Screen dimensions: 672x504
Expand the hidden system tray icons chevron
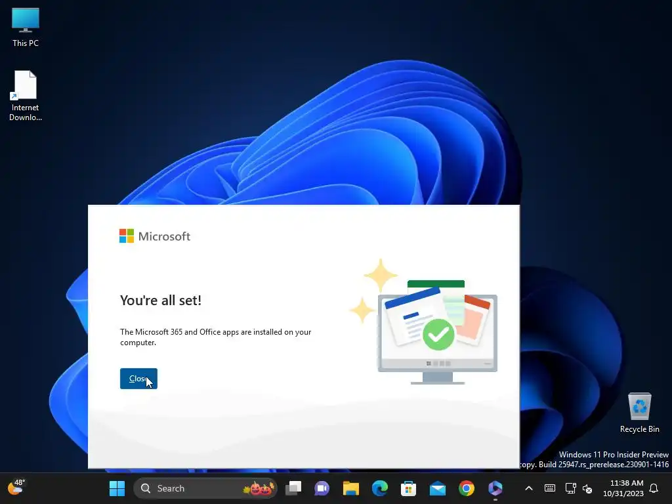coord(529,488)
